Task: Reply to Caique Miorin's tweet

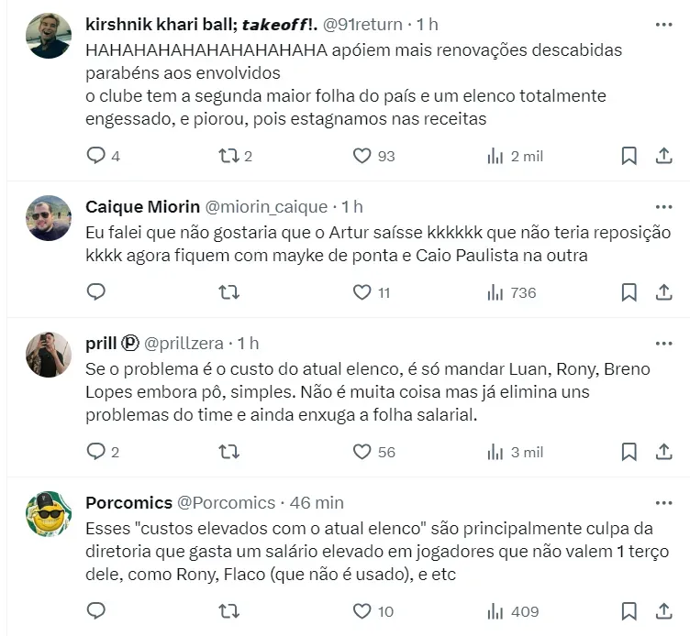Action: click(96, 292)
